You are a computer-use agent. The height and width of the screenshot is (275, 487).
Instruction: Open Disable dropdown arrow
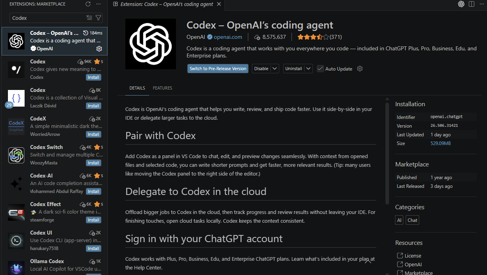(275, 69)
